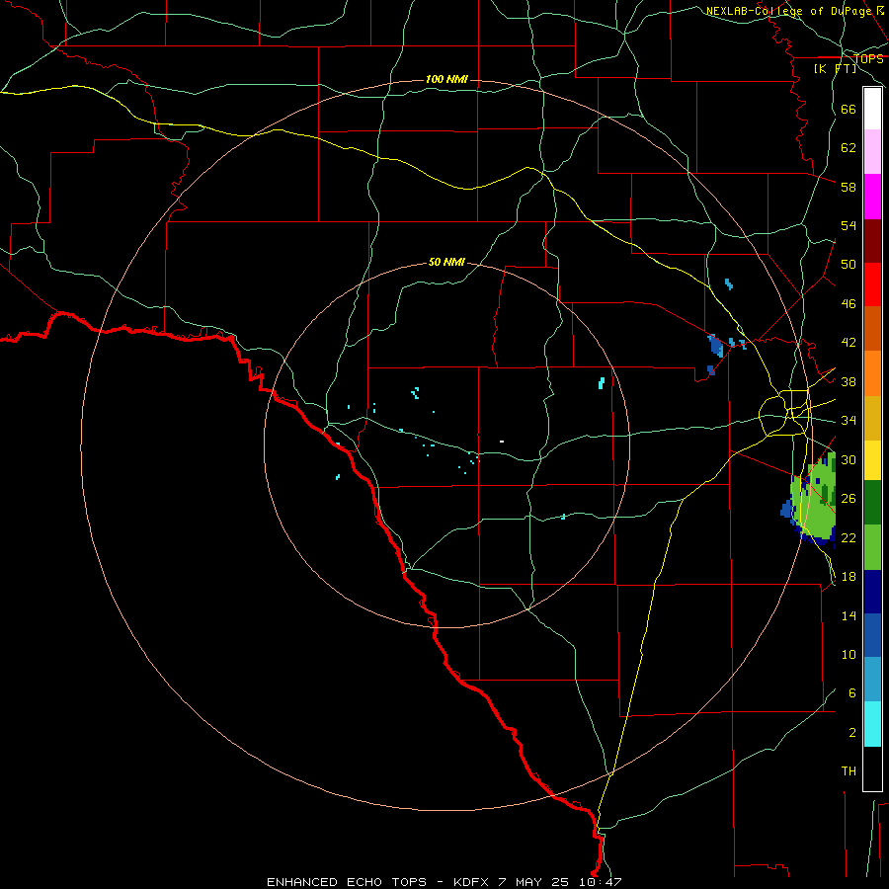889x889 pixels.
Task: Click the legend value "34"
Action: pos(849,421)
